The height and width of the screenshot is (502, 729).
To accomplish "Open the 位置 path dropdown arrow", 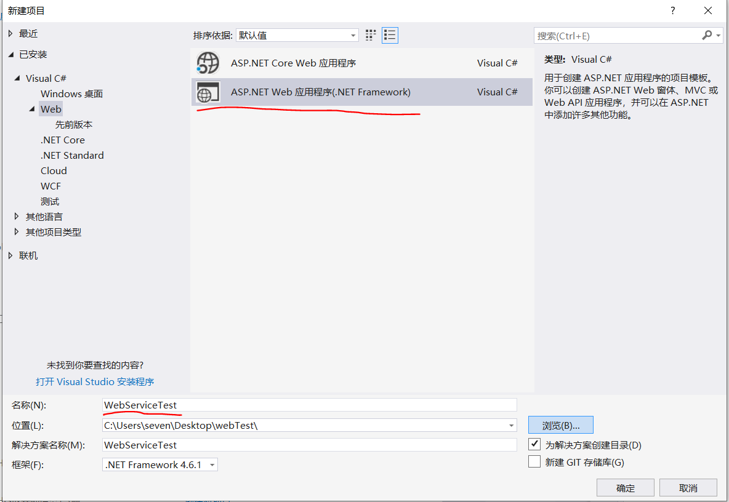I will (x=511, y=425).
